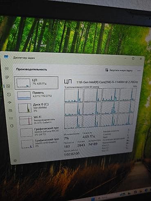Viewport: 151px width, 201px height.
Task: Click the top-left logical processor graph
Action: click(74, 95)
